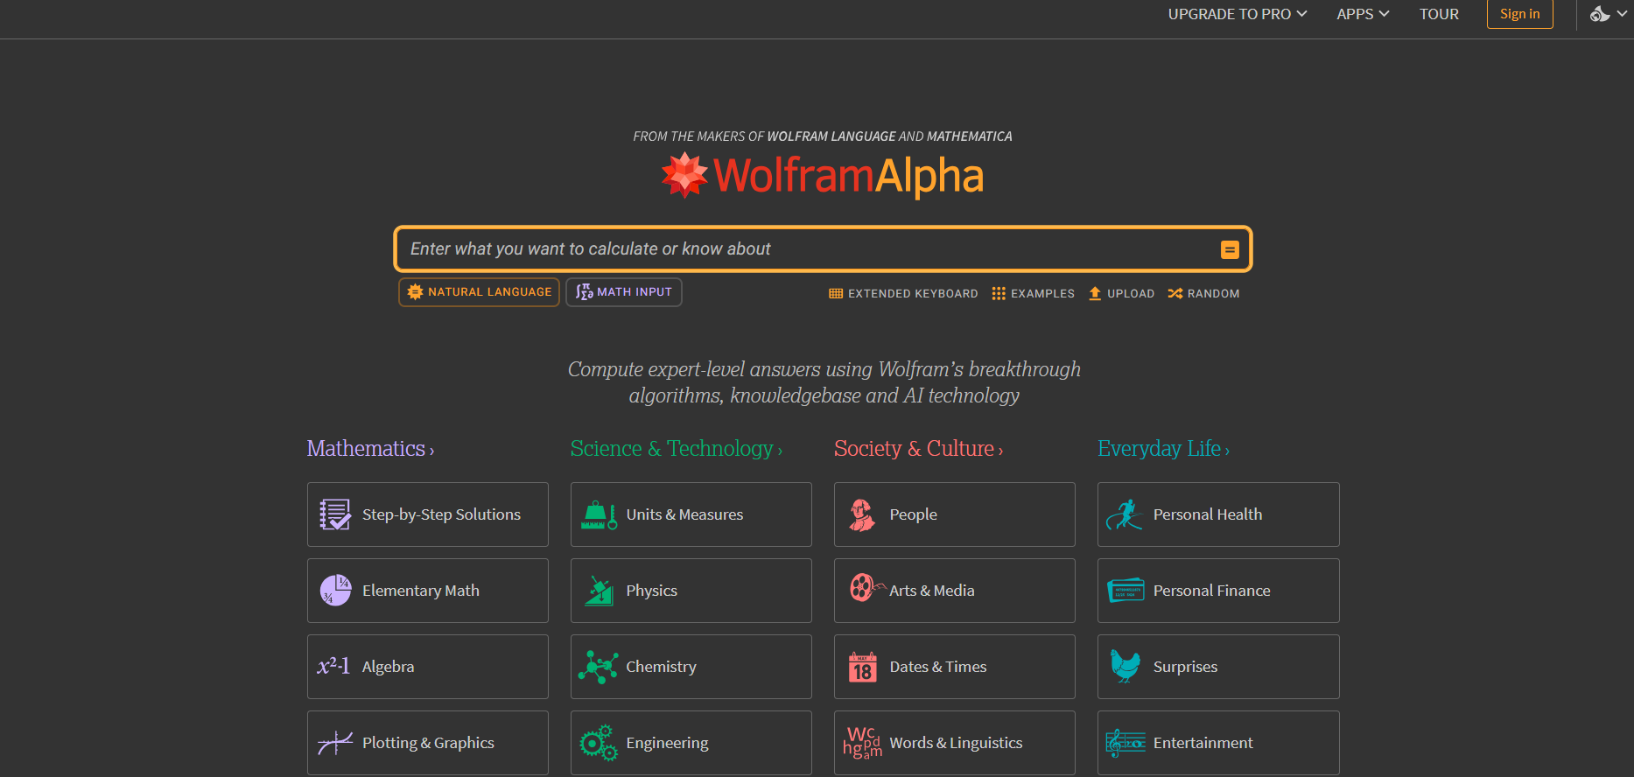
Task: Expand the Upgrade to Pro dropdown
Action: pyautogui.click(x=1237, y=14)
